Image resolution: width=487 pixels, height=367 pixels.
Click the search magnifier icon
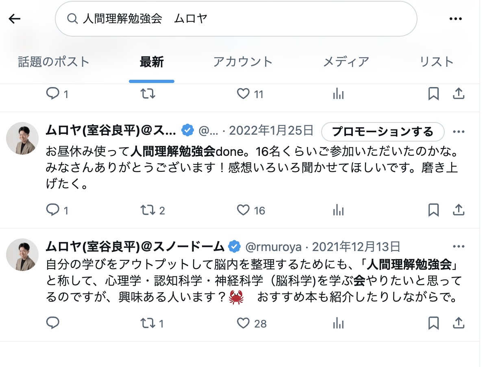(x=72, y=18)
